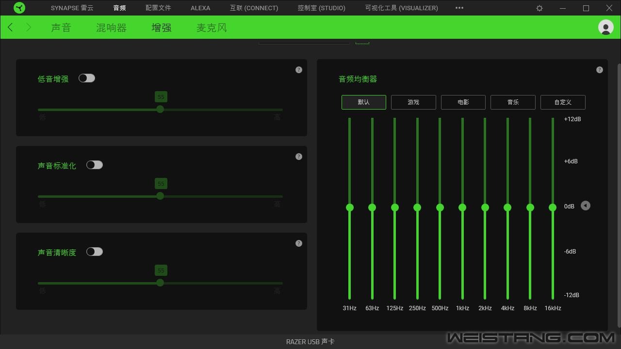Open help icon for 声音清晰度 panel
The image size is (621, 349).
click(299, 243)
